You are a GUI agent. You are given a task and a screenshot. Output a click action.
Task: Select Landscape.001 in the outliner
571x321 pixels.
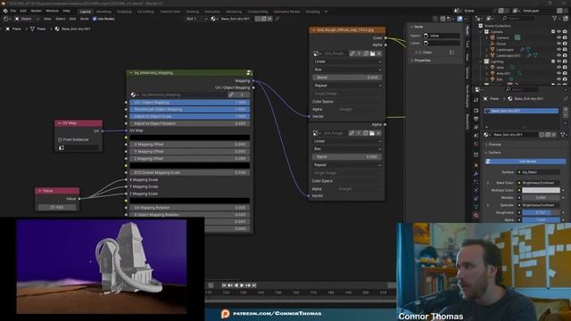(509, 55)
